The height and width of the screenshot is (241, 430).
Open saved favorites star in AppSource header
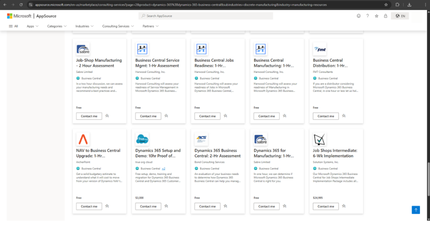point(377,16)
